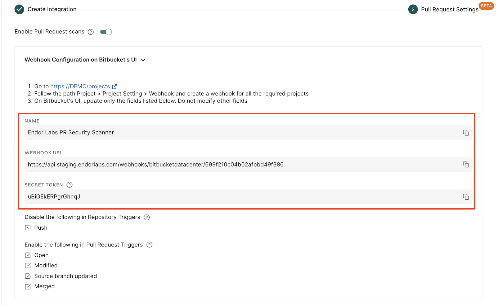This screenshot has height=305, width=498.
Task: Switch to the Pull Request Settings step
Action: 449,9
